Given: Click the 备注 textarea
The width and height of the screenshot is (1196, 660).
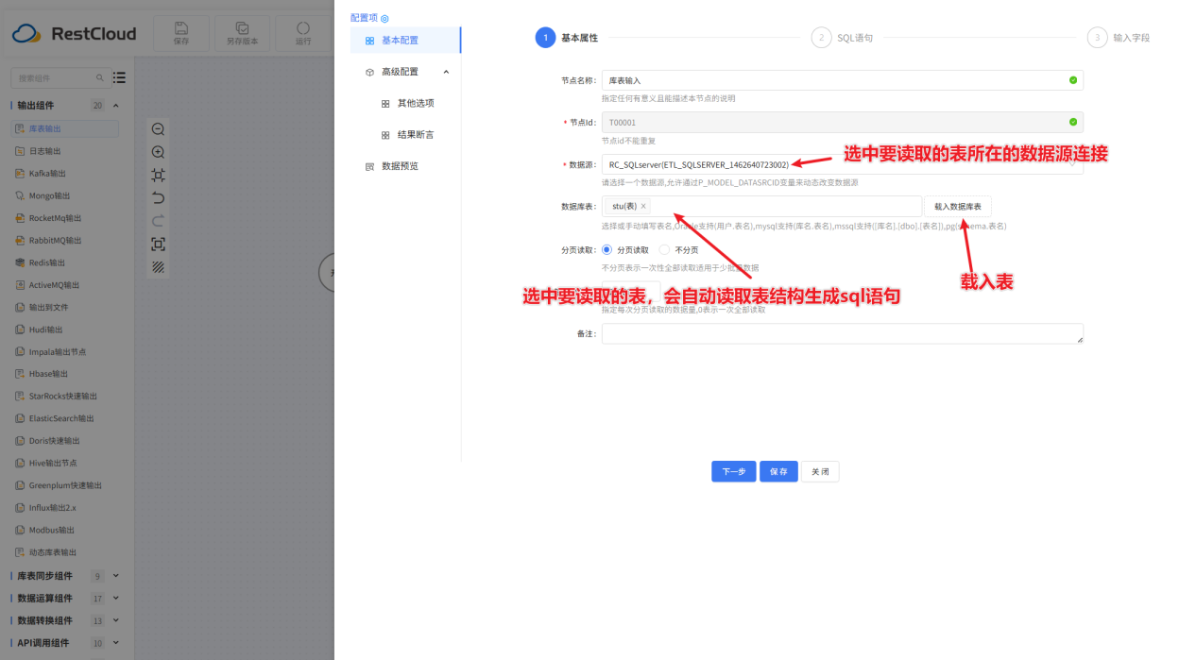Looking at the screenshot, I should [842, 333].
